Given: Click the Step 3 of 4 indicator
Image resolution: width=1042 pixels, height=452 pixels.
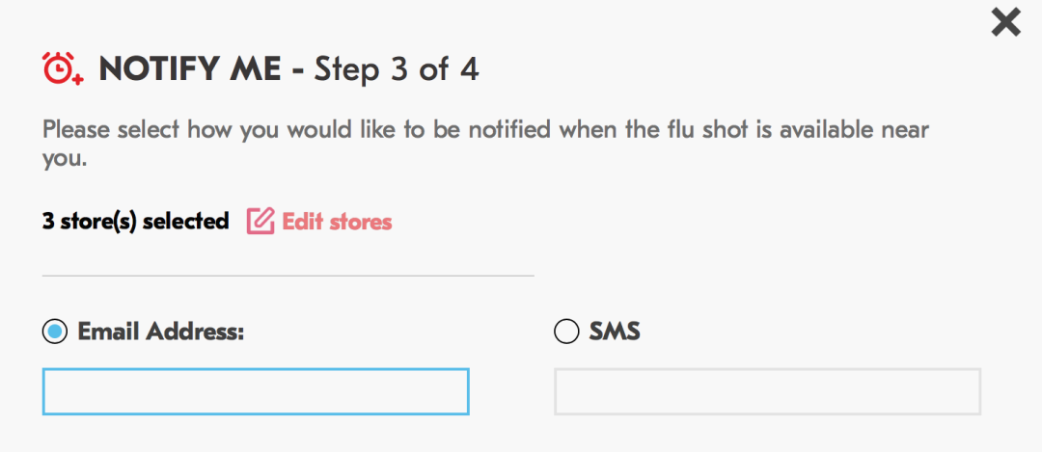Looking at the screenshot, I should click(x=397, y=69).
